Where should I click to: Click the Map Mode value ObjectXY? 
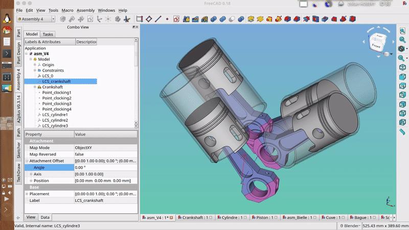tap(106, 148)
